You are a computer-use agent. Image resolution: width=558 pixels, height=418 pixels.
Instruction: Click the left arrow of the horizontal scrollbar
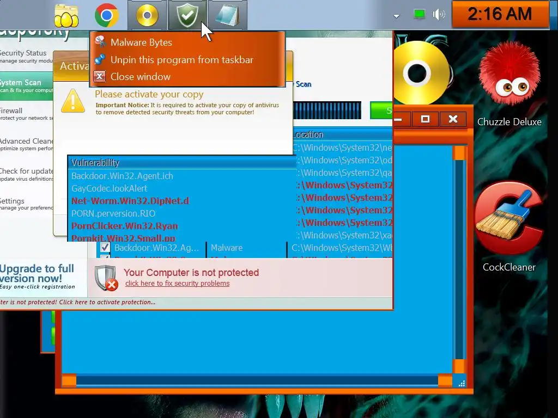pos(69,380)
